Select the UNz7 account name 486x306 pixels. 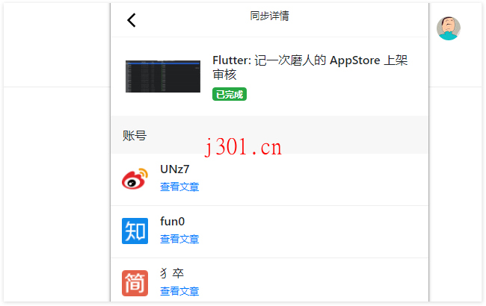pos(174,169)
